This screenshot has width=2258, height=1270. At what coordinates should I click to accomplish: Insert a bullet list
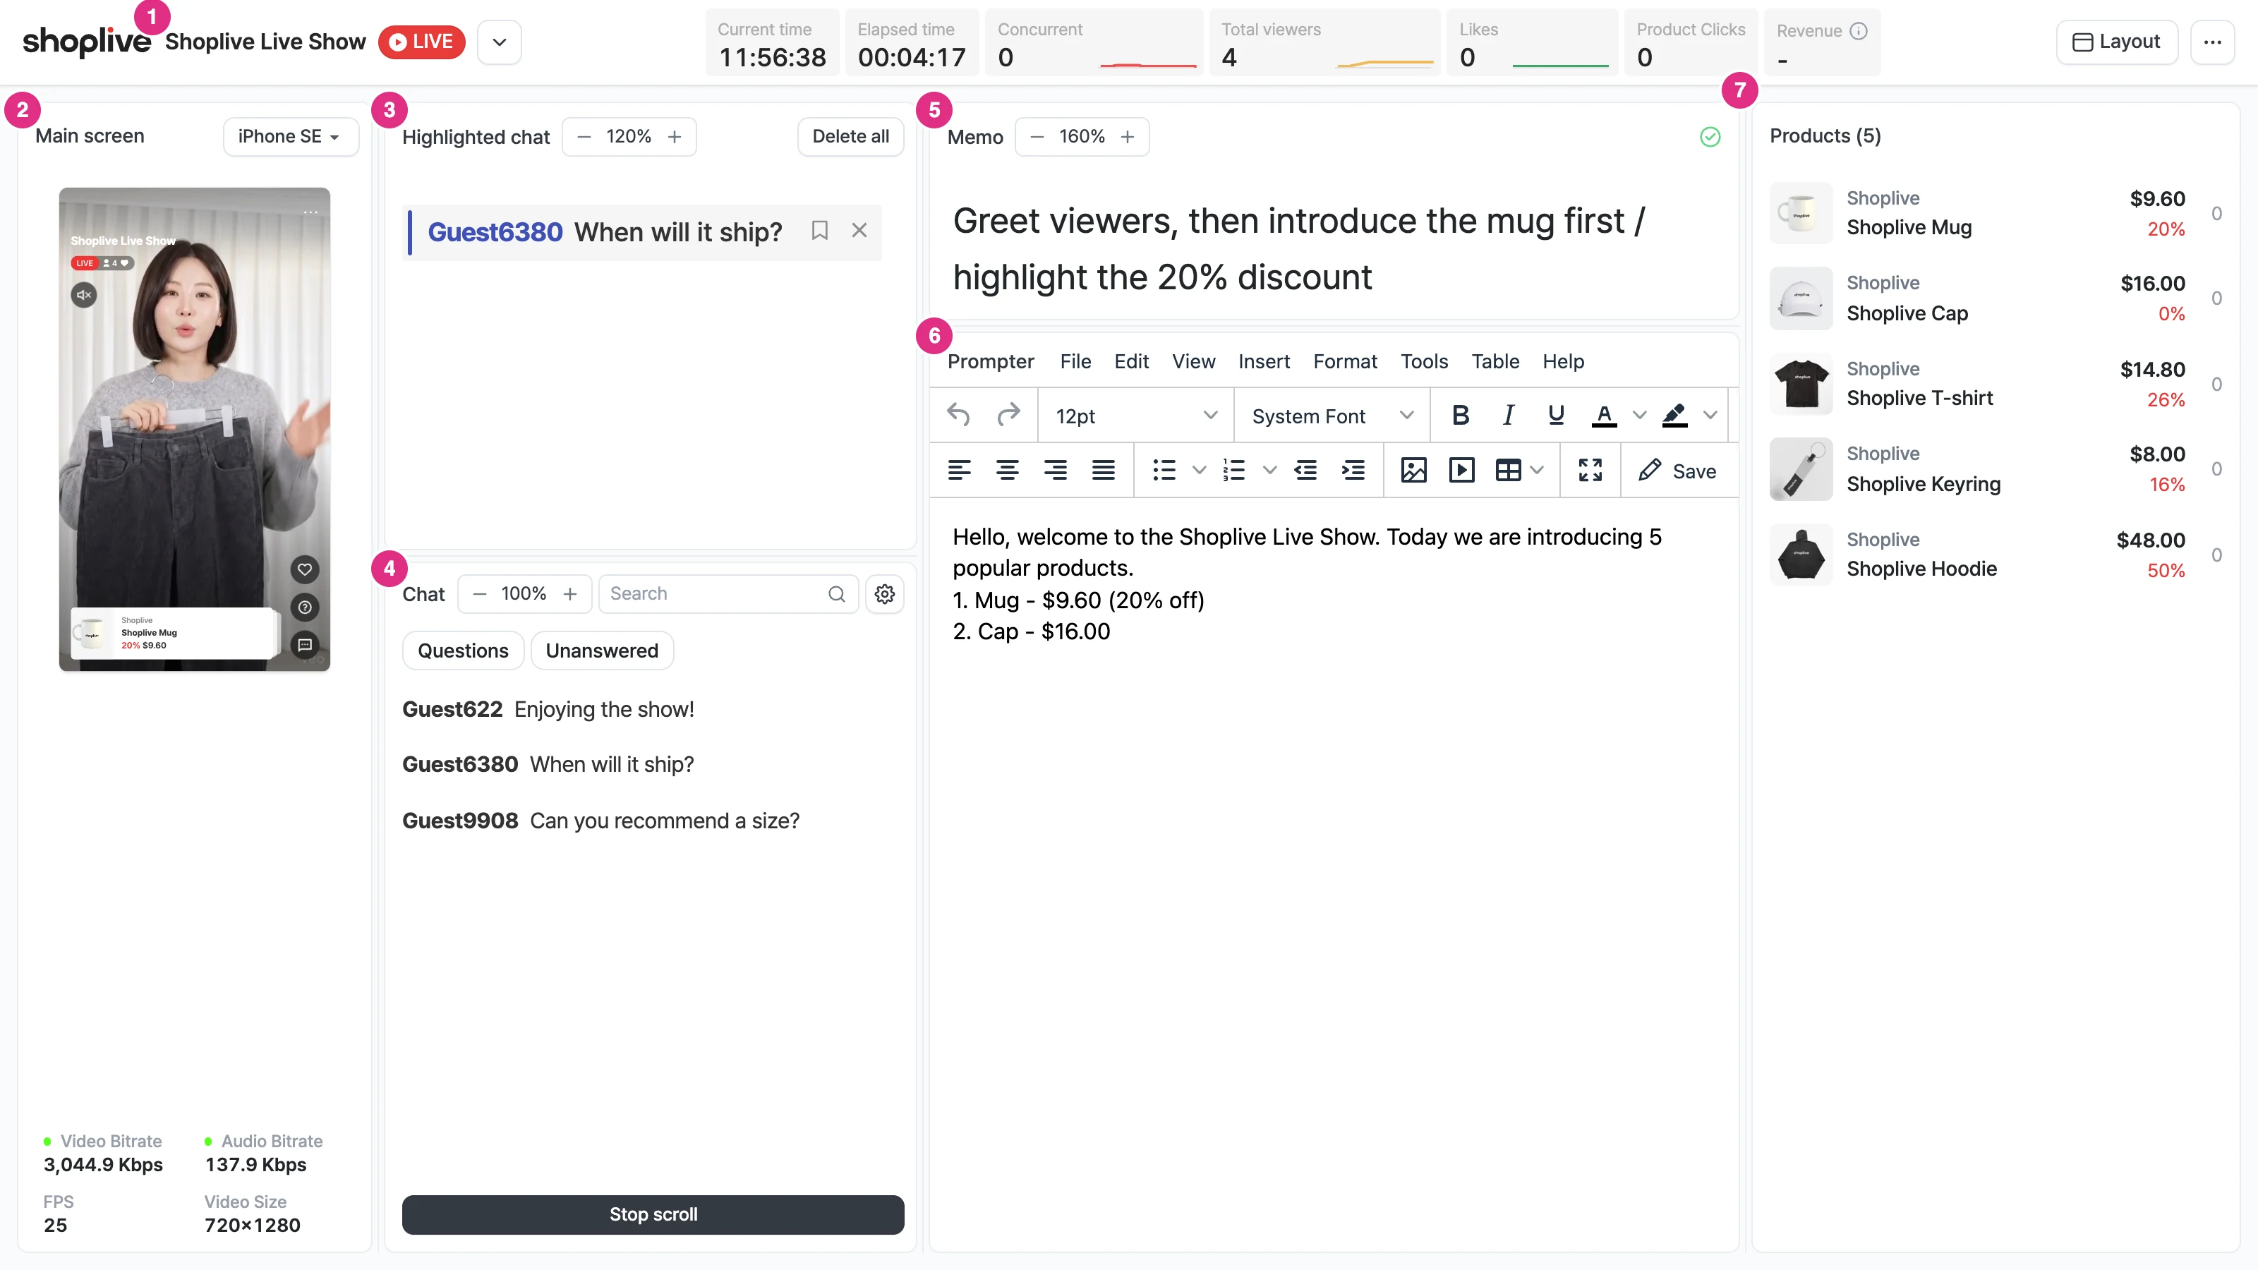click(x=1164, y=471)
